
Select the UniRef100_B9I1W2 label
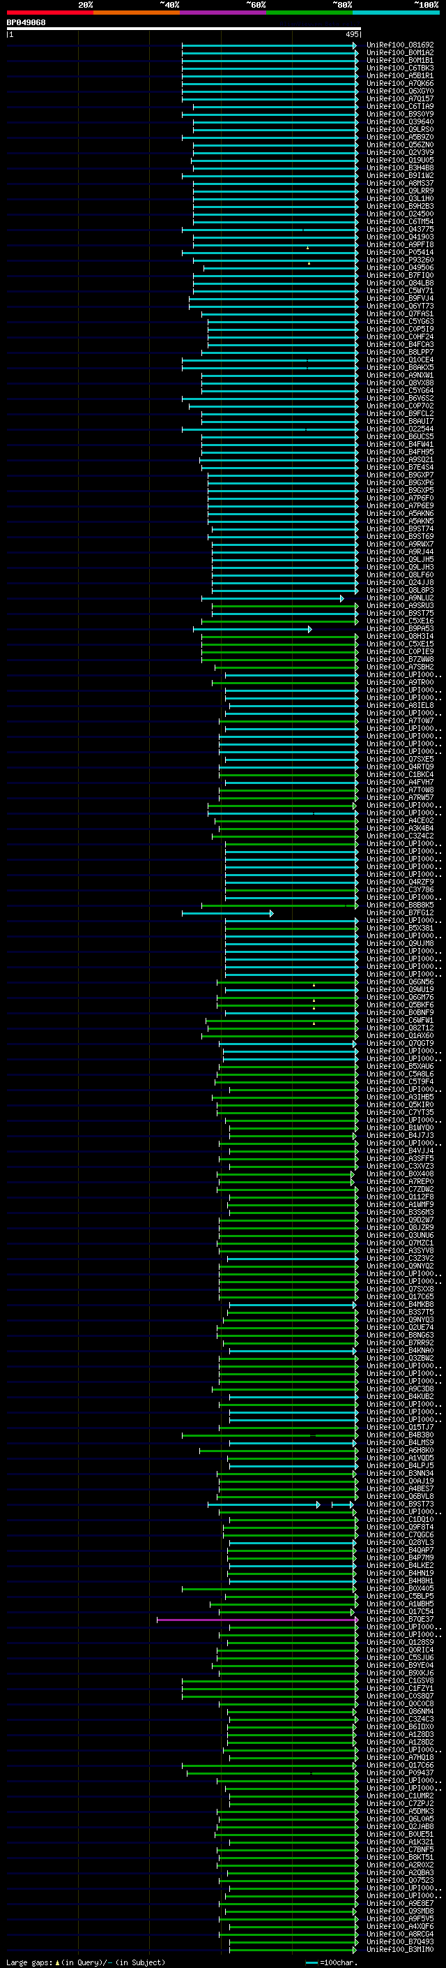click(x=400, y=176)
